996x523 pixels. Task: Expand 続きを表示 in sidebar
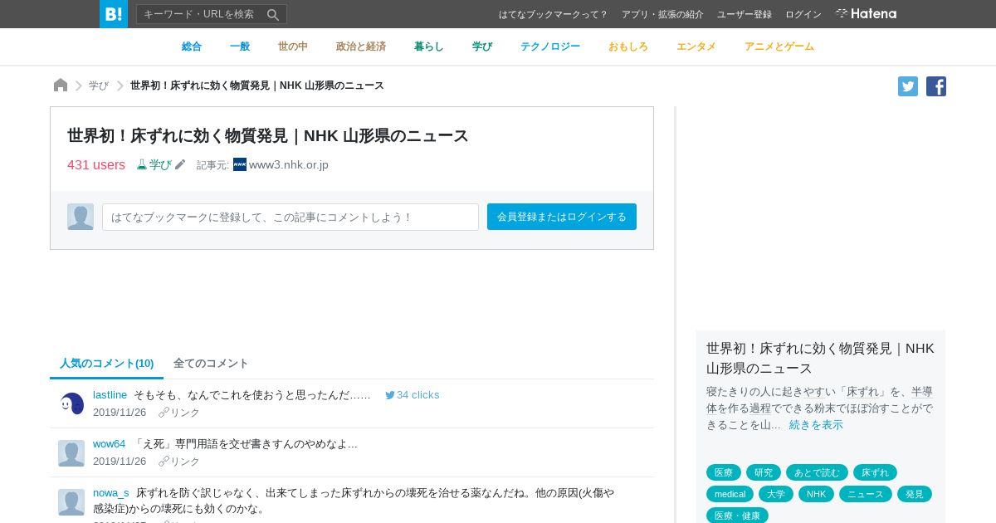pos(816,424)
